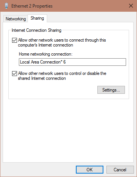Click the 'computer's Internet connection' text line

(x=45, y=45)
